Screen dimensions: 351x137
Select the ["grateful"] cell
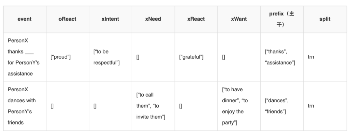point(191,57)
